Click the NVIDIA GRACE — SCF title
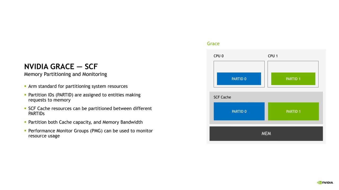The width and height of the screenshot is (339, 190). [61, 66]
